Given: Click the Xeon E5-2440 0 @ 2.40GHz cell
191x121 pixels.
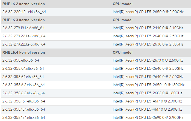Looking at the screenshot, I should pyautogui.click(x=148, y=28).
